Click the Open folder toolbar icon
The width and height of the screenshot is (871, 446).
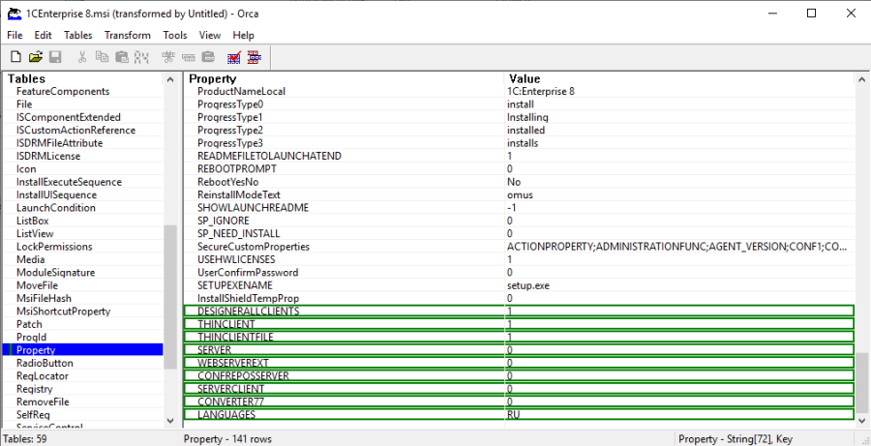coord(36,57)
